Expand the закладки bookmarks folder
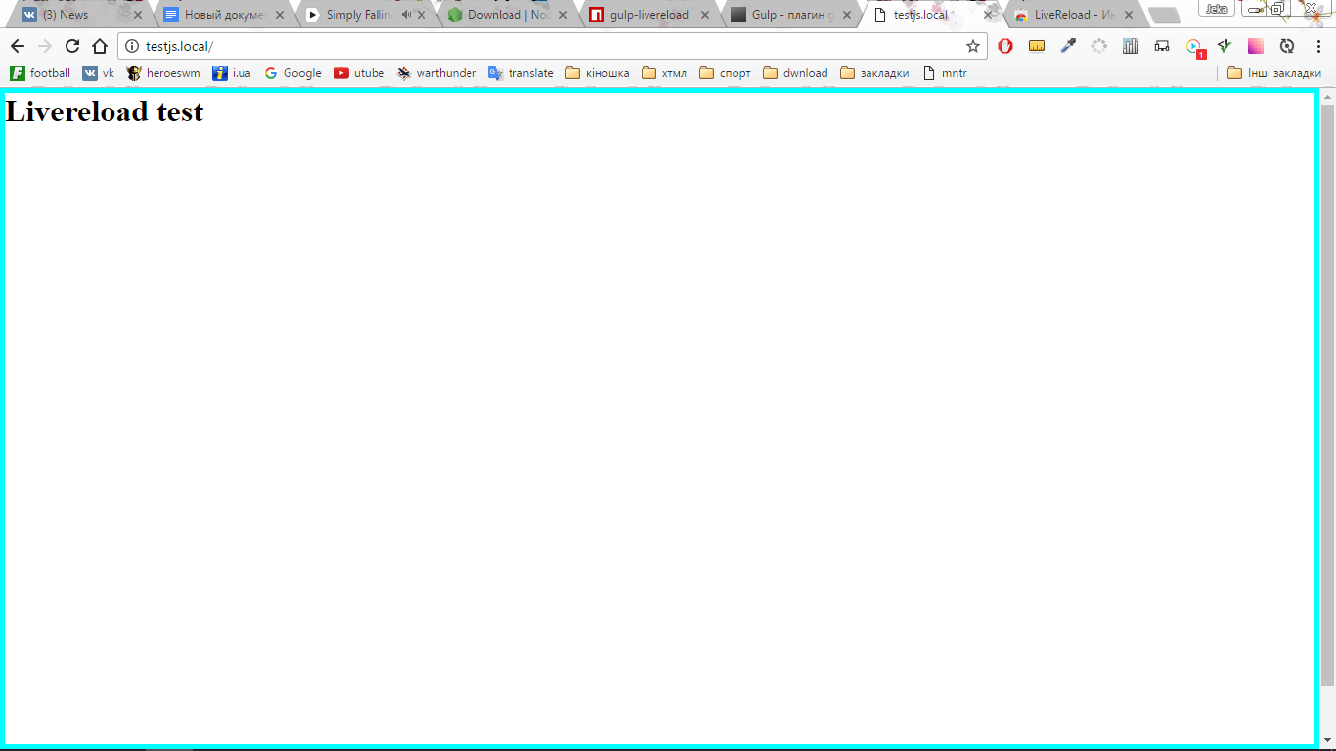This screenshot has width=1336, height=751. click(x=874, y=73)
